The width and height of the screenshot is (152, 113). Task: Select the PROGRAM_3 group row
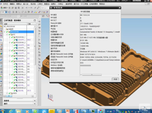click(21, 50)
